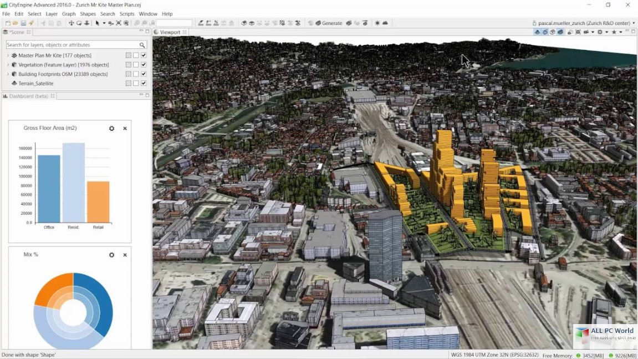Click the viewport view settings gear icon
638x359 pixels.
600,32
